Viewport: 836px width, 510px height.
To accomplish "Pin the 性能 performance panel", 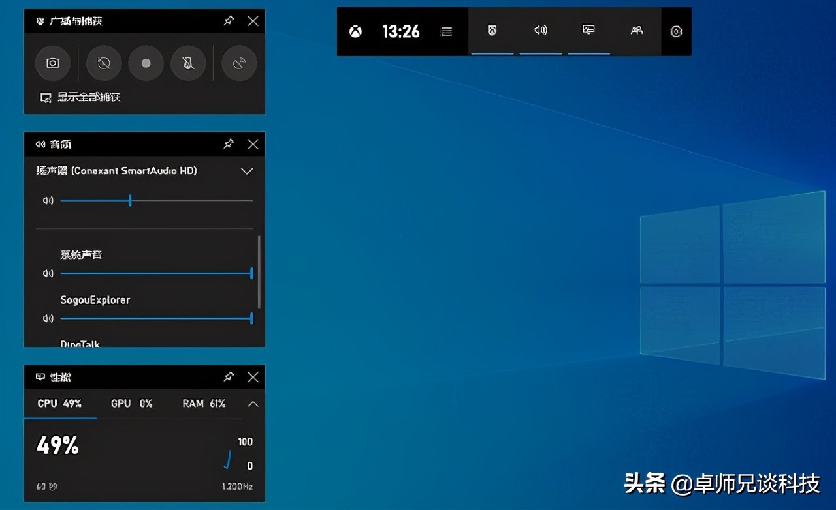I will (x=229, y=377).
